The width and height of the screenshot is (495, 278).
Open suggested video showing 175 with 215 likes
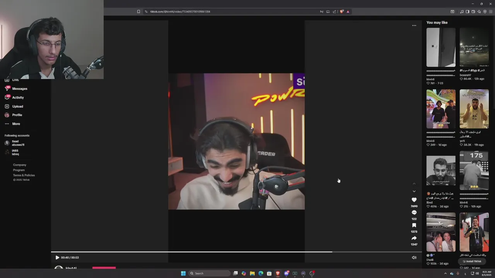pyautogui.click(x=474, y=171)
